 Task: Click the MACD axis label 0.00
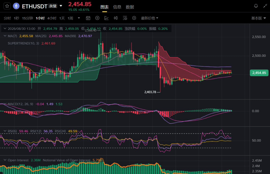point(255,111)
